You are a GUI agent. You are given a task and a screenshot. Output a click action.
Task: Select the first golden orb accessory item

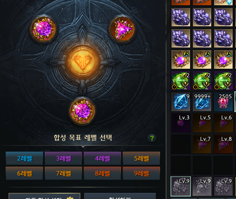pos(181,59)
